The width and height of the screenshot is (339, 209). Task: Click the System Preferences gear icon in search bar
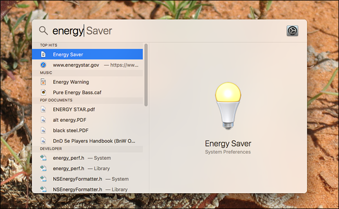pyautogui.click(x=292, y=31)
